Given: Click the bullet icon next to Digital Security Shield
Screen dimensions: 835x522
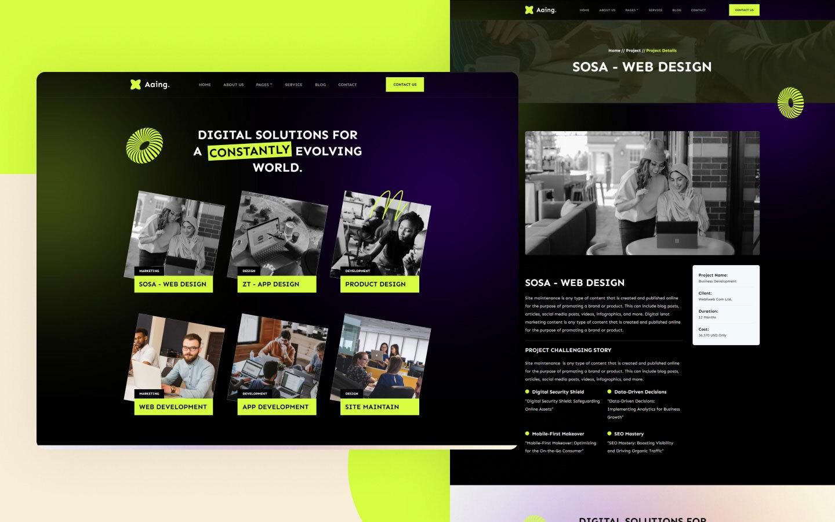Looking at the screenshot, I should click(x=527, y=392).
